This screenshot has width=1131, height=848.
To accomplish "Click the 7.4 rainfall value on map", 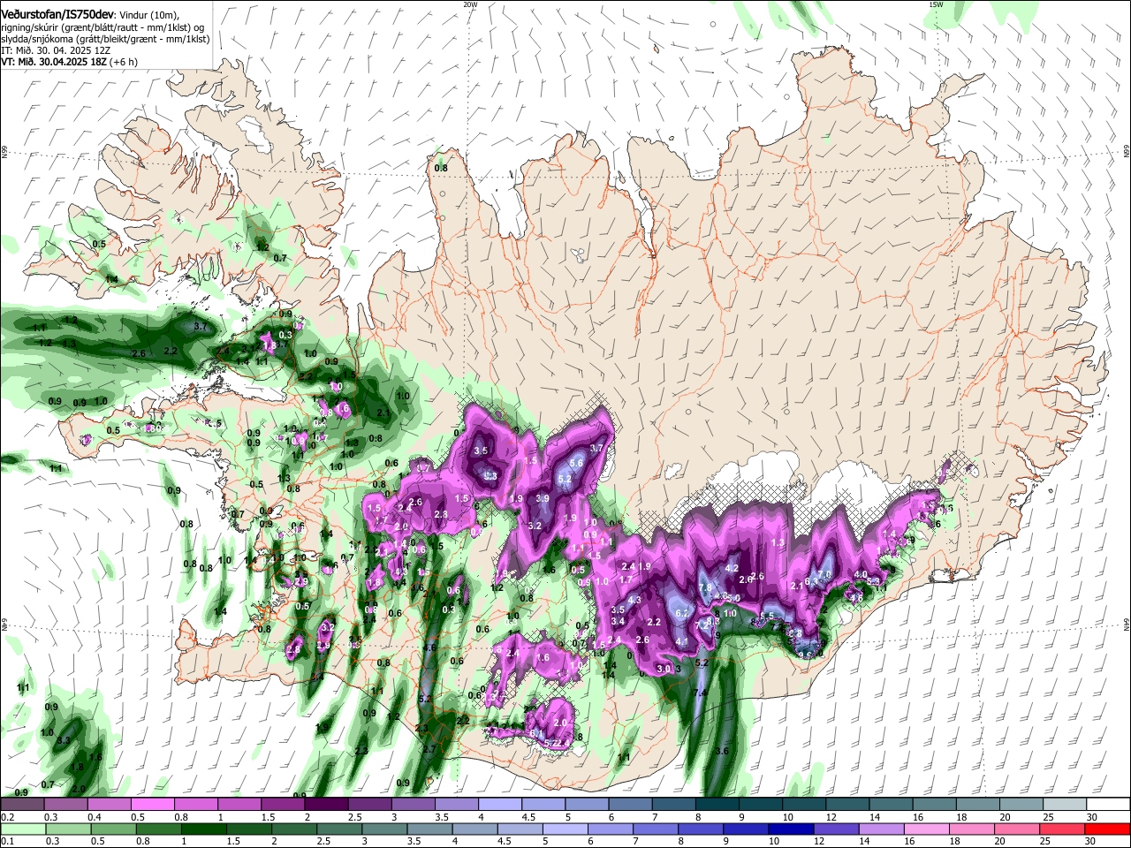I will (x=701, y=693).
